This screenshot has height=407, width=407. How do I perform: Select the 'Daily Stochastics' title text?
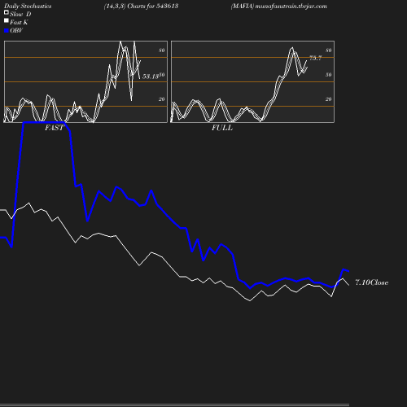tap(28, 7)
